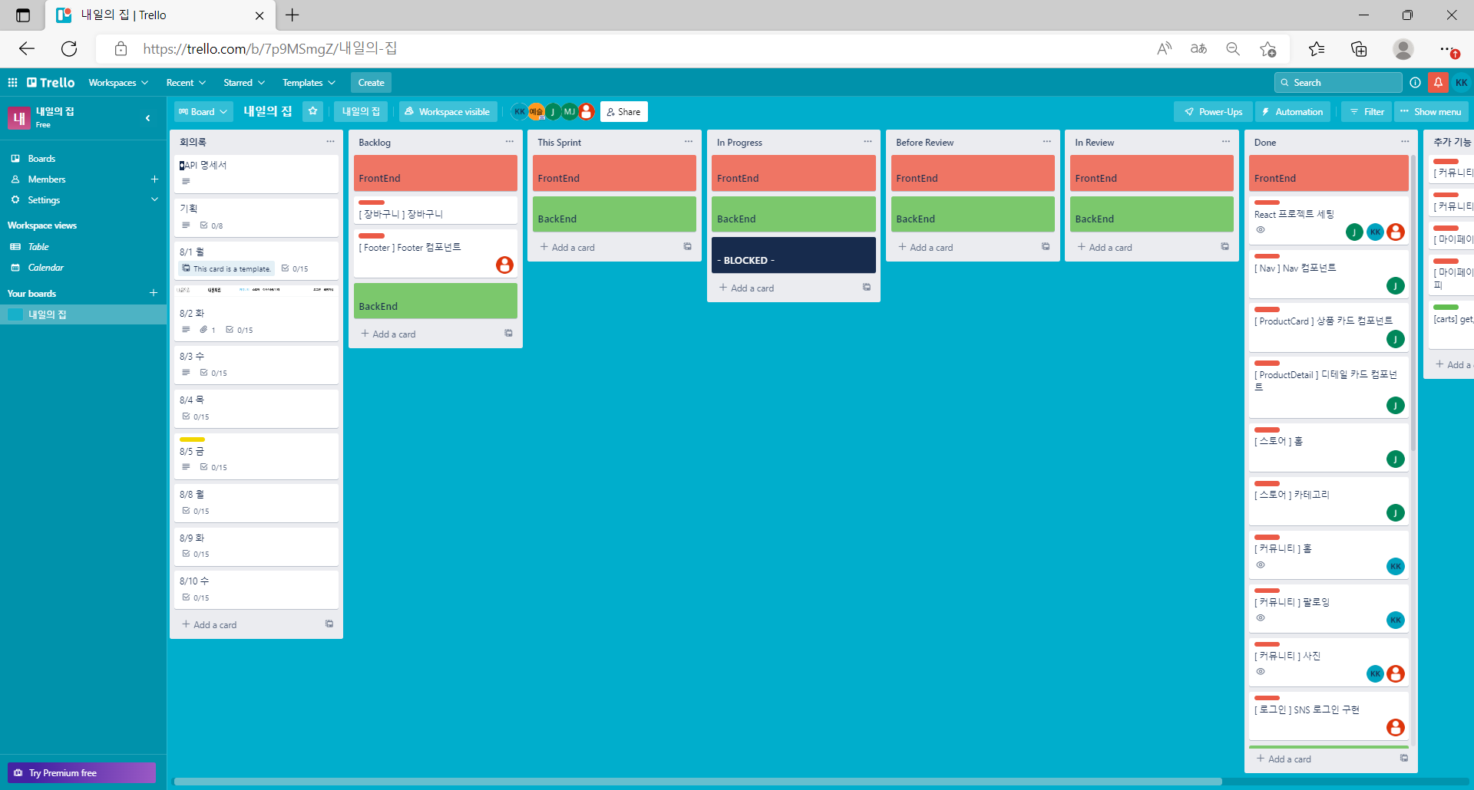The image size is (1474, 790).
Task: Click Try Premium free
Action: coord(82,772)
